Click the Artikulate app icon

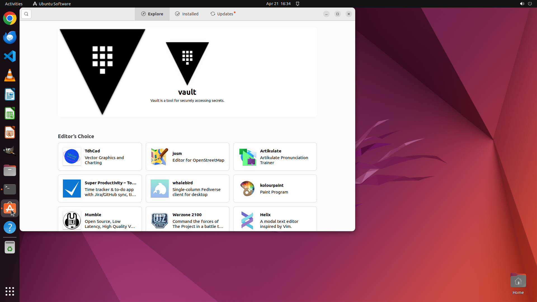(247, 157)
